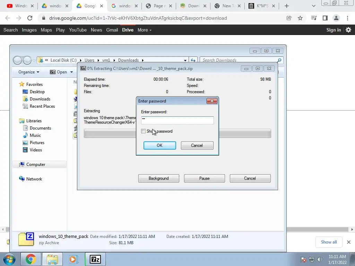Open Chrome from the taskbar
This screenshot has width=355, height=266.
coord(31,259)
